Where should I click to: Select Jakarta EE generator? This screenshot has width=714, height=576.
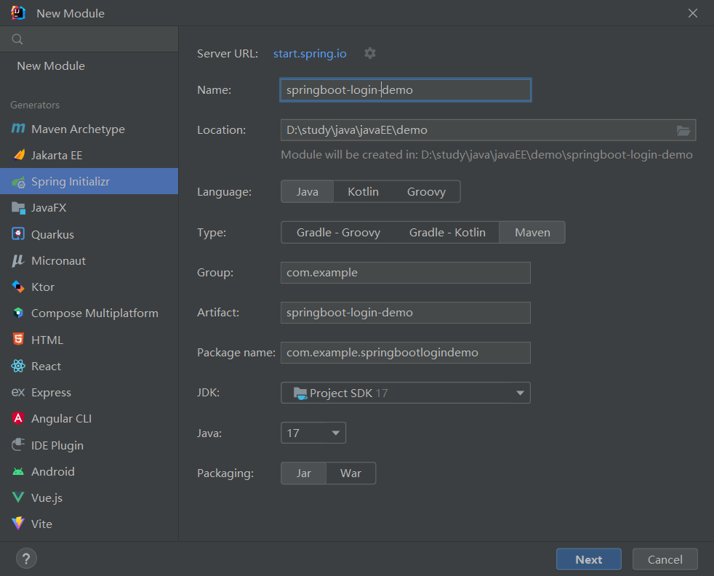tap(89, 155)
